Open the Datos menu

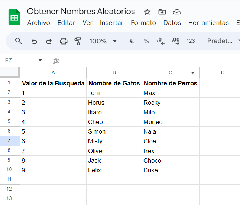(172, 23)
